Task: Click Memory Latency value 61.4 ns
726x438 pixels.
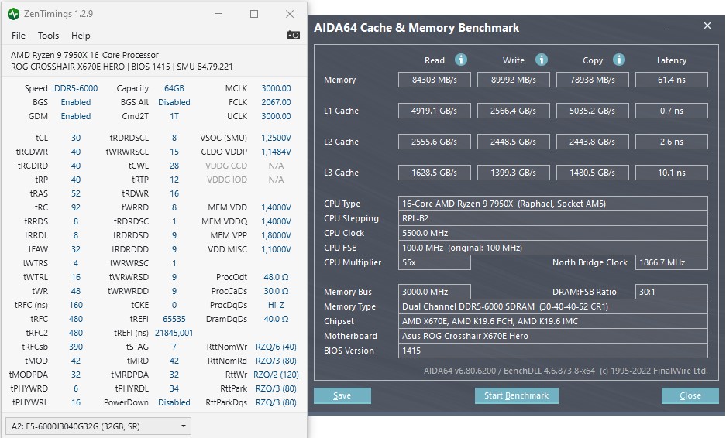Action: [671, 80]
